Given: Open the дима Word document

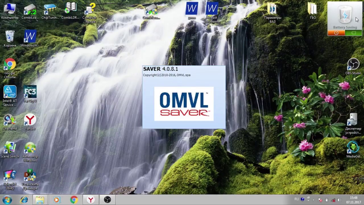Looking at the screenshot, I should [192, 11].
